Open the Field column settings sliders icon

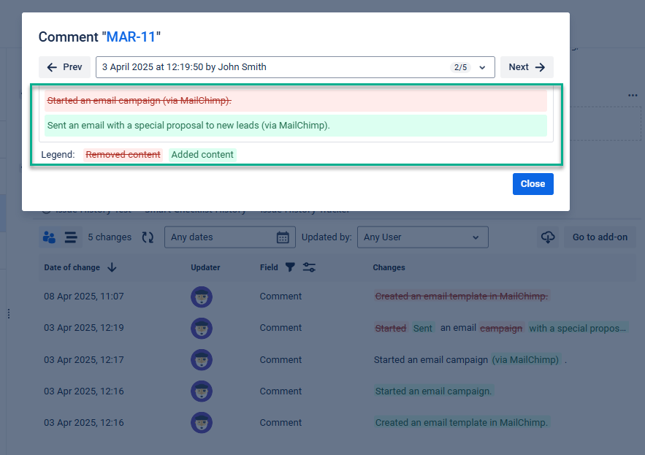pyautogui.click(x=309, y=267)
